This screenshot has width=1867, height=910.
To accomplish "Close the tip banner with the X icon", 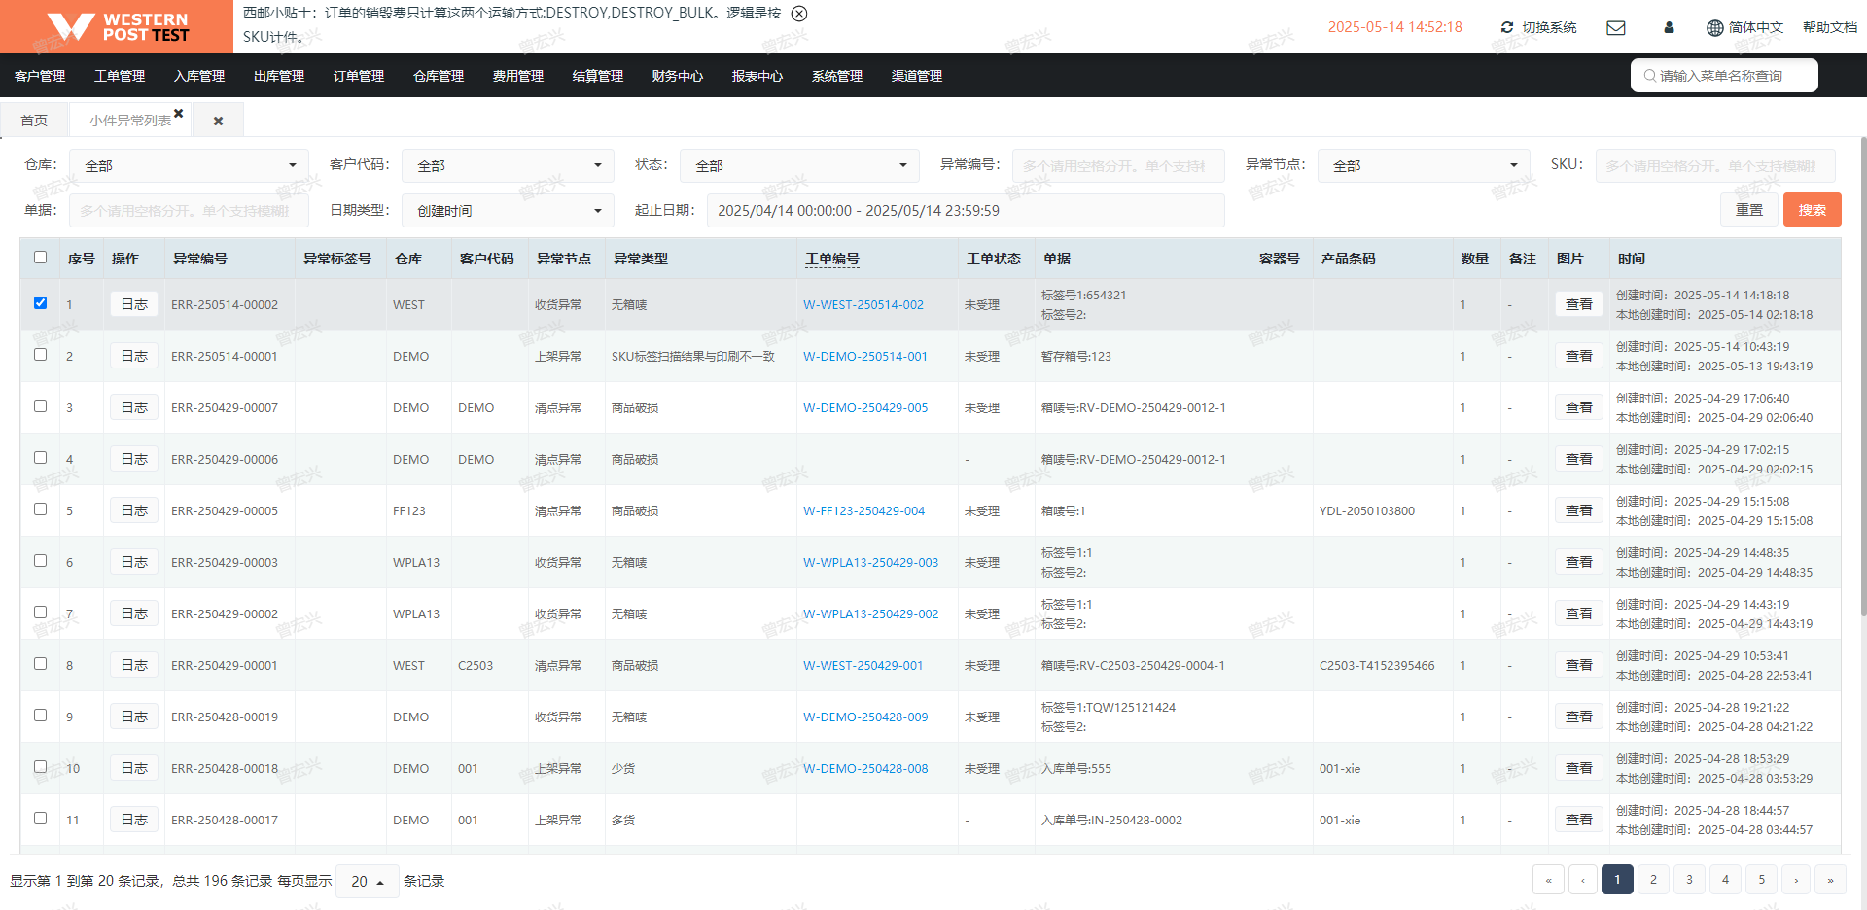I will tap(799, 14).
